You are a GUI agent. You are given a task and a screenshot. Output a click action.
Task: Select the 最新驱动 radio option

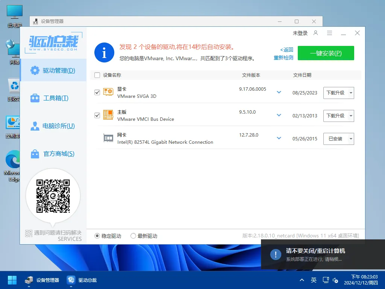[133, 236]
